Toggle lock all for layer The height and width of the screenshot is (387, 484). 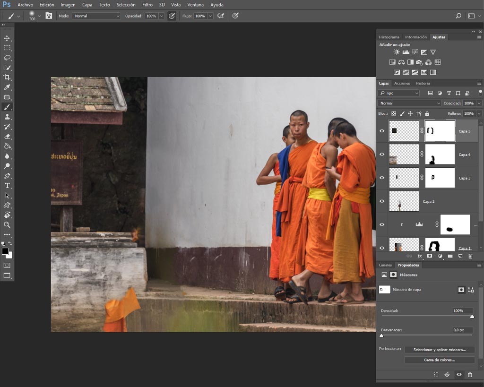click(427, 113)
